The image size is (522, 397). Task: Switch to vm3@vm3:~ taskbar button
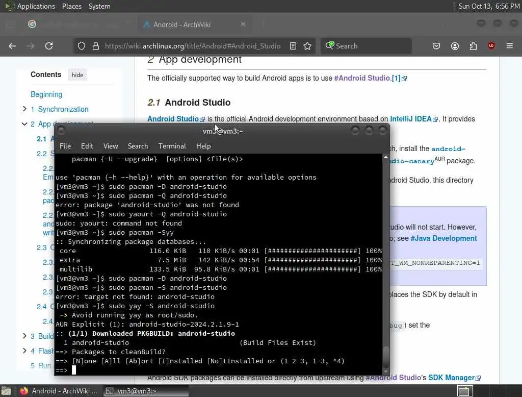tap(145, 391)
